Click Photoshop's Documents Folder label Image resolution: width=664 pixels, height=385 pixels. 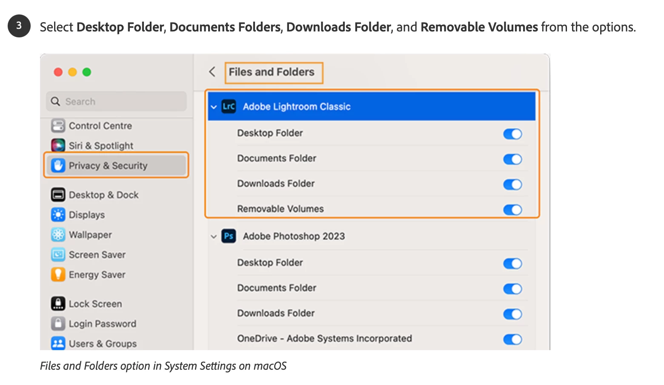[x=277, y=288]
